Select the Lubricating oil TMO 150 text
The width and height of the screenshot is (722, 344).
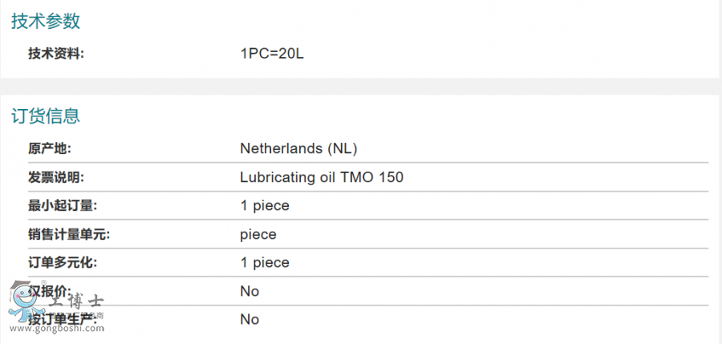pyautogui.click(x=322, y=177)
